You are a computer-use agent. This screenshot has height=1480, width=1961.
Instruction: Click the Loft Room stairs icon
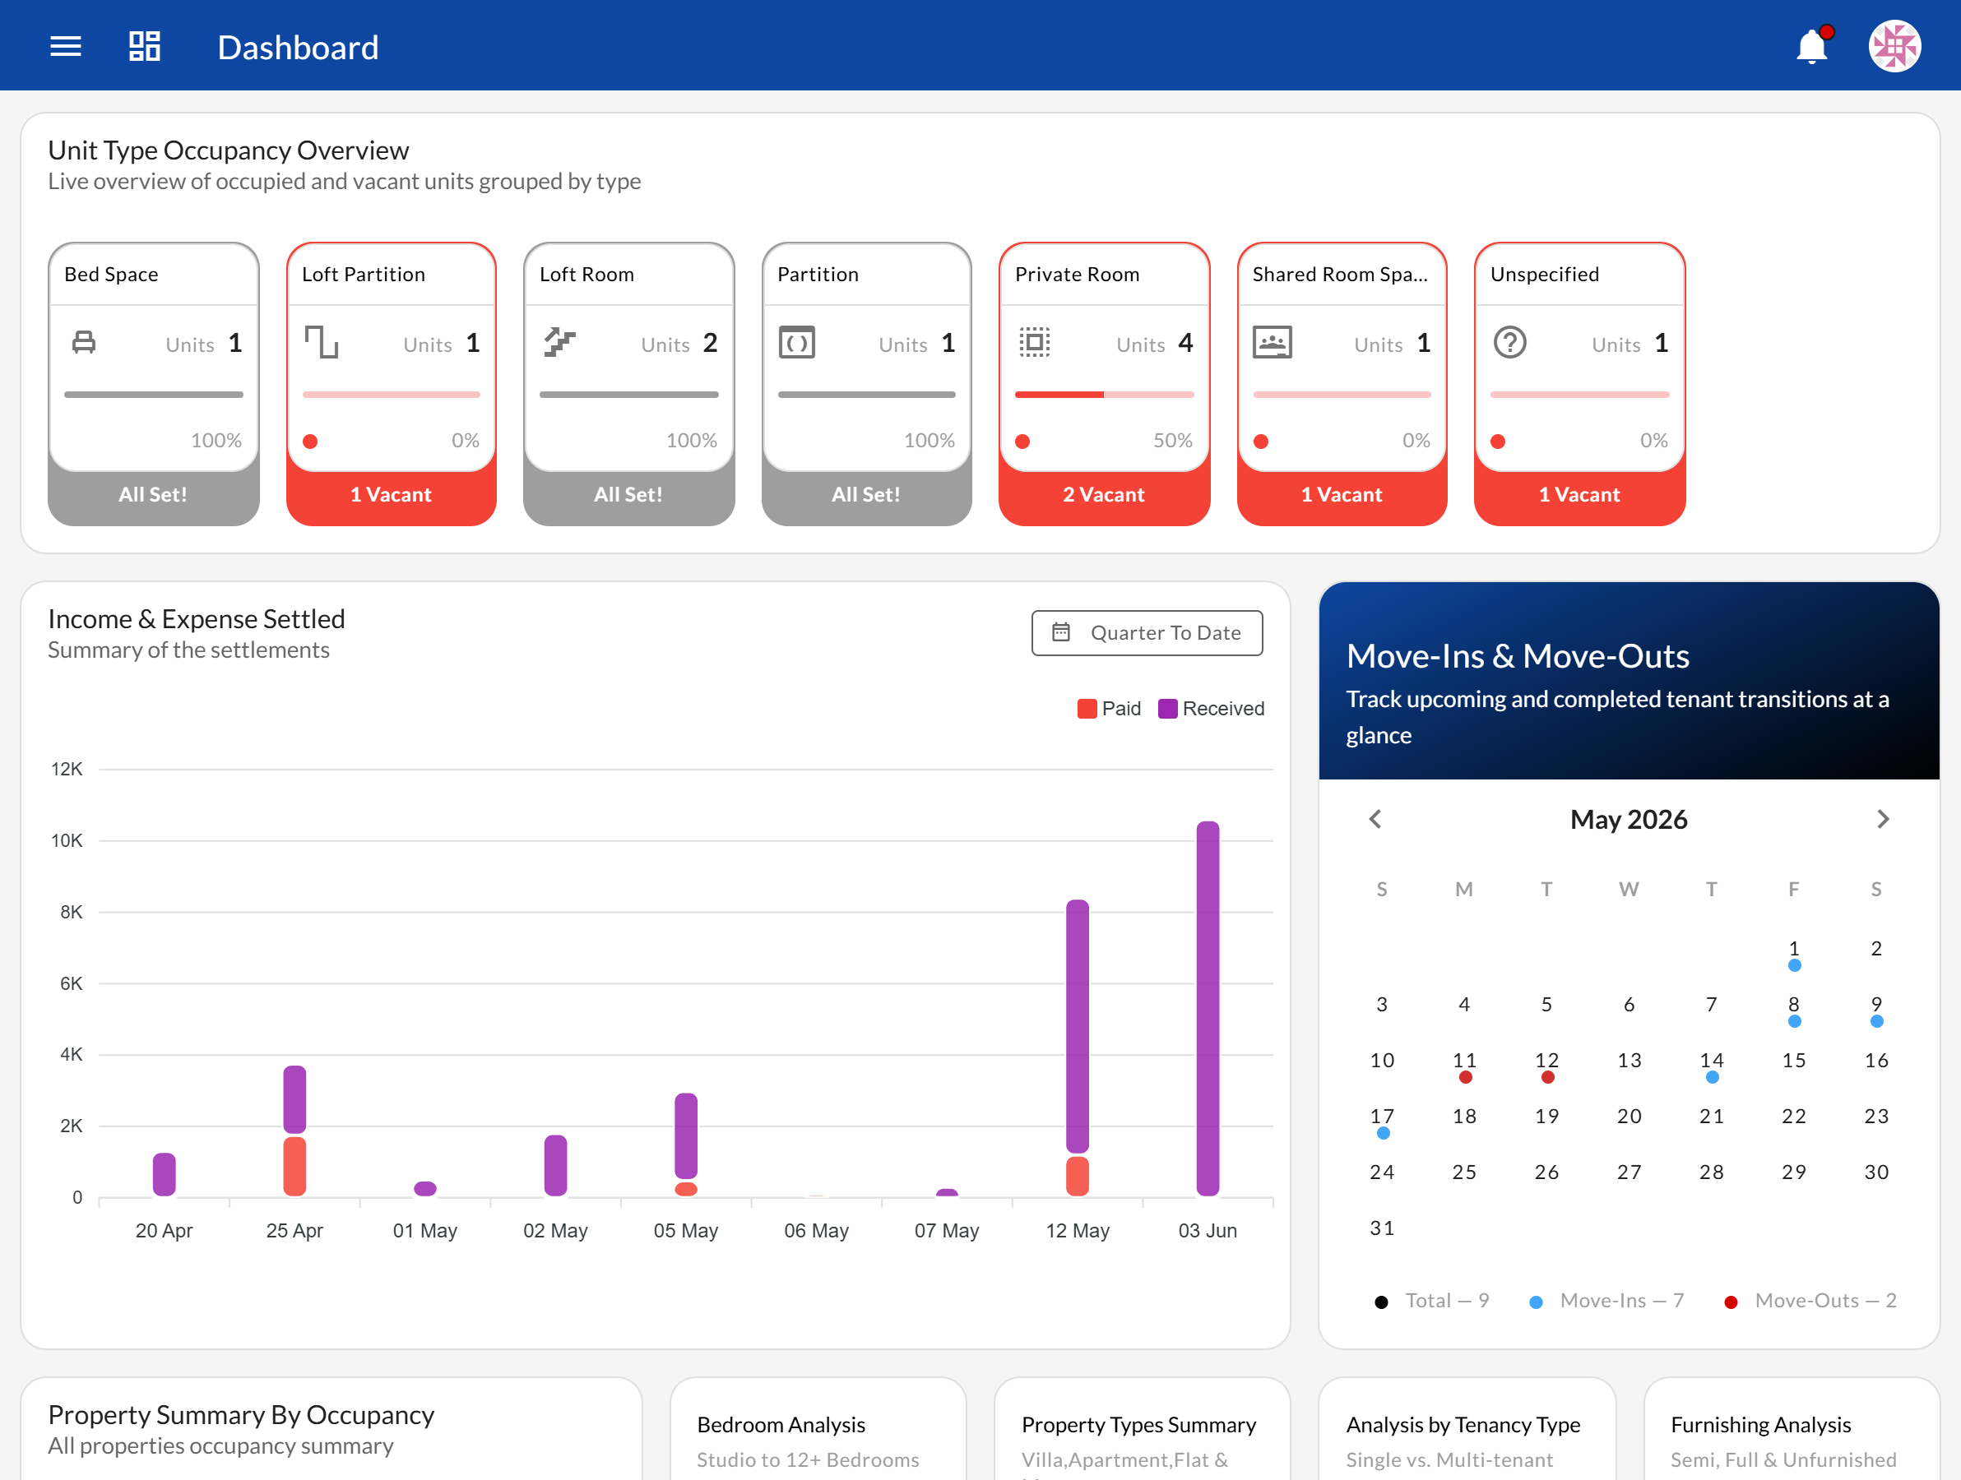560,342
